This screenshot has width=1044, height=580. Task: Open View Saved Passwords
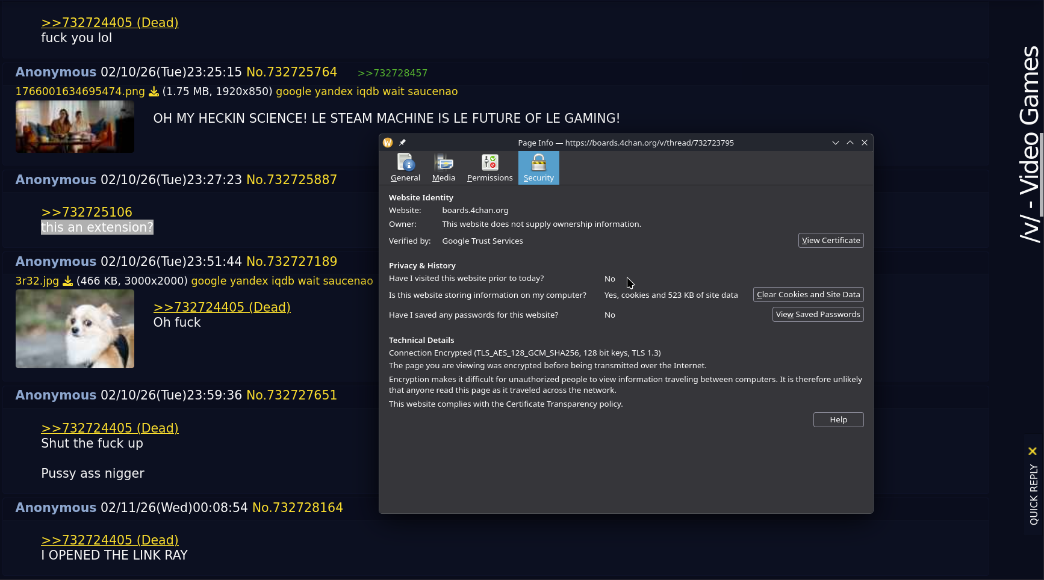818,315
